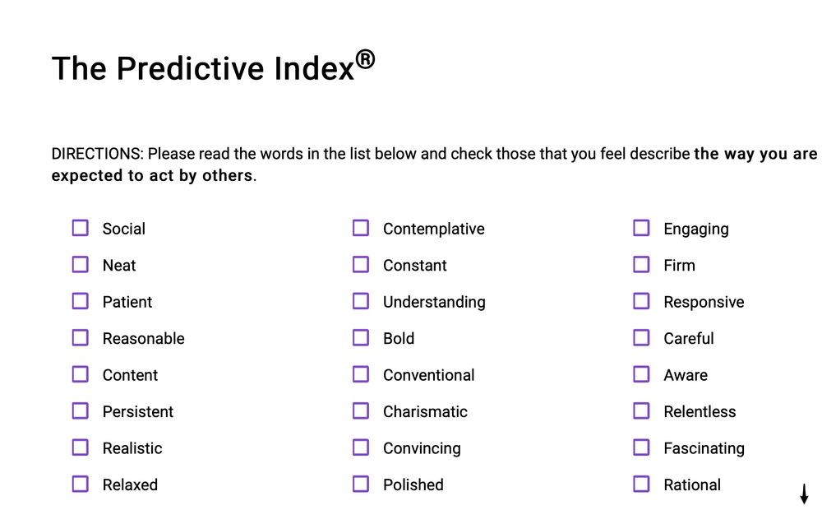Viewport: 822px width, 510px height.
Task: Check the Charismatic box
Action: click(361, 410)
